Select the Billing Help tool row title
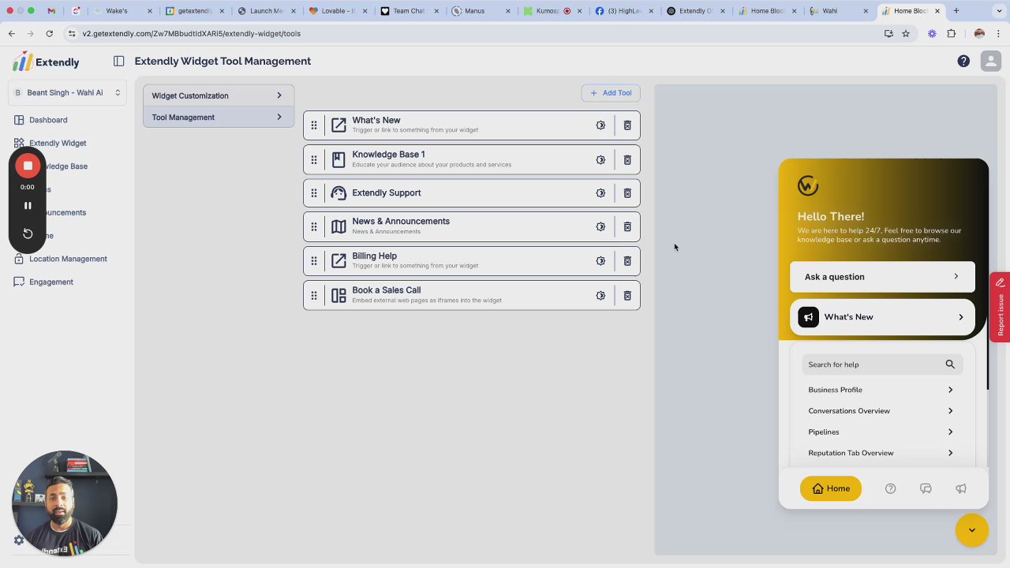This screenshot has height=568, width=1010. 375,256
